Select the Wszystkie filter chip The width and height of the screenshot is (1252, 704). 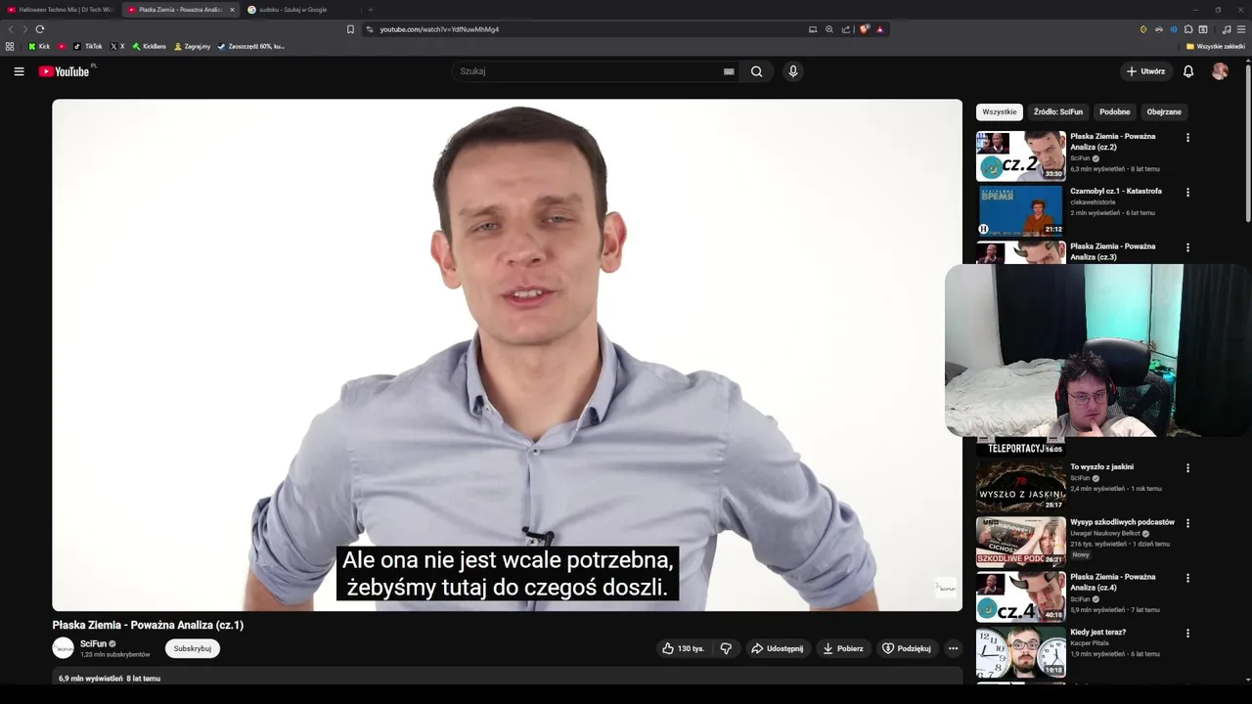pyautogui.click(x=1000, y=111)
